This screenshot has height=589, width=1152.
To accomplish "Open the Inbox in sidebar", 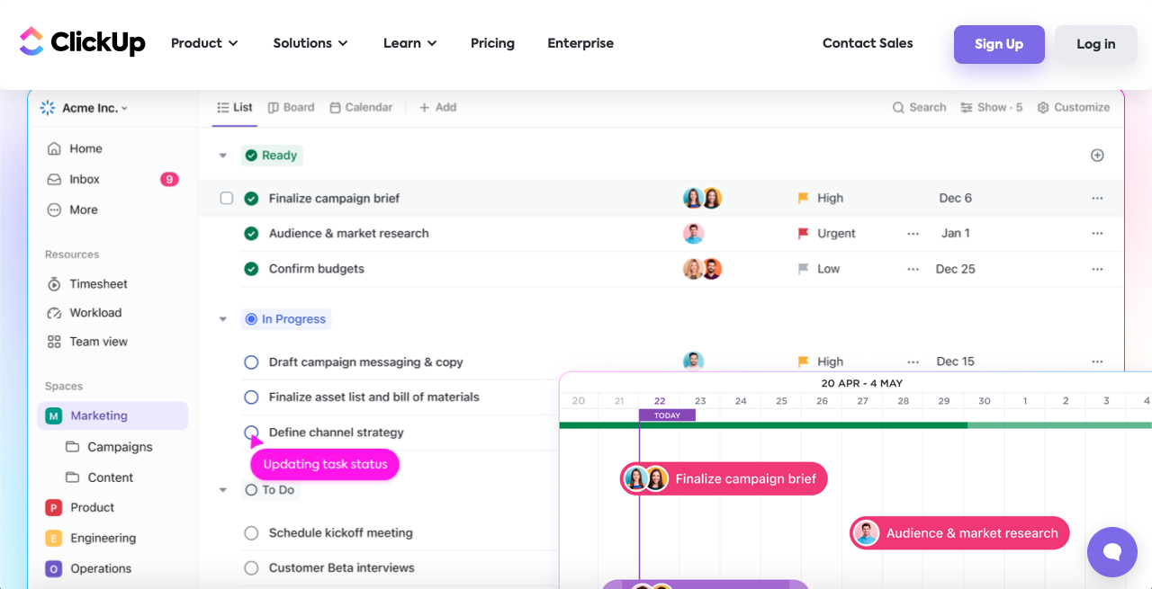I will [74, 179].
